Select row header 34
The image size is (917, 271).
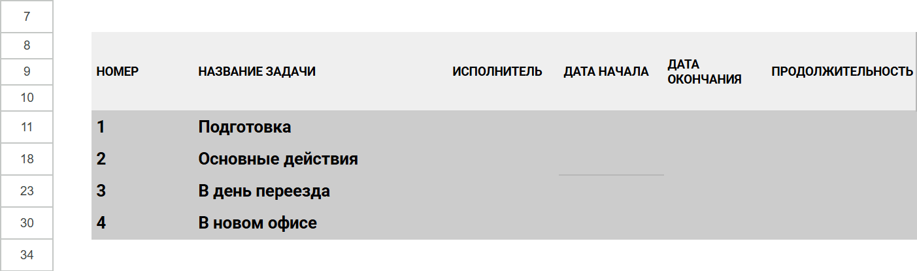[x=26, y=255]
